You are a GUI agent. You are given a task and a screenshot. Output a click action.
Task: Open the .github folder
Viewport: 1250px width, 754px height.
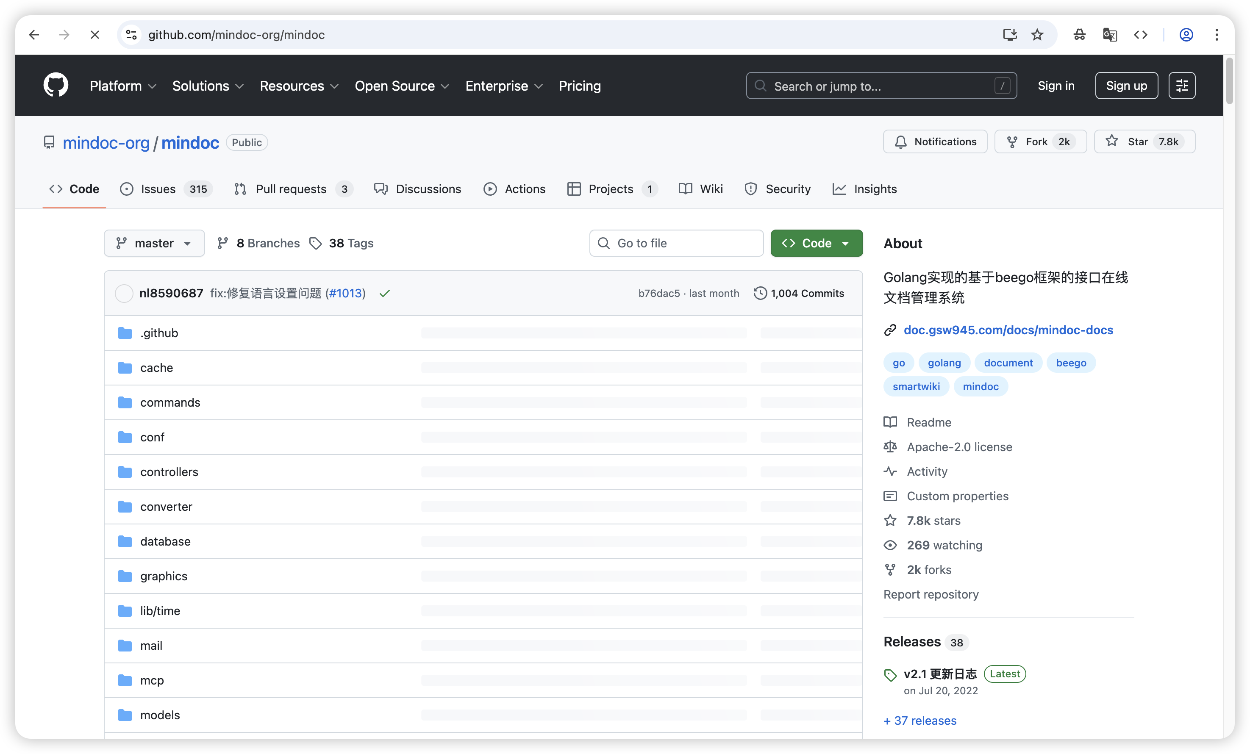click(159, 333)
